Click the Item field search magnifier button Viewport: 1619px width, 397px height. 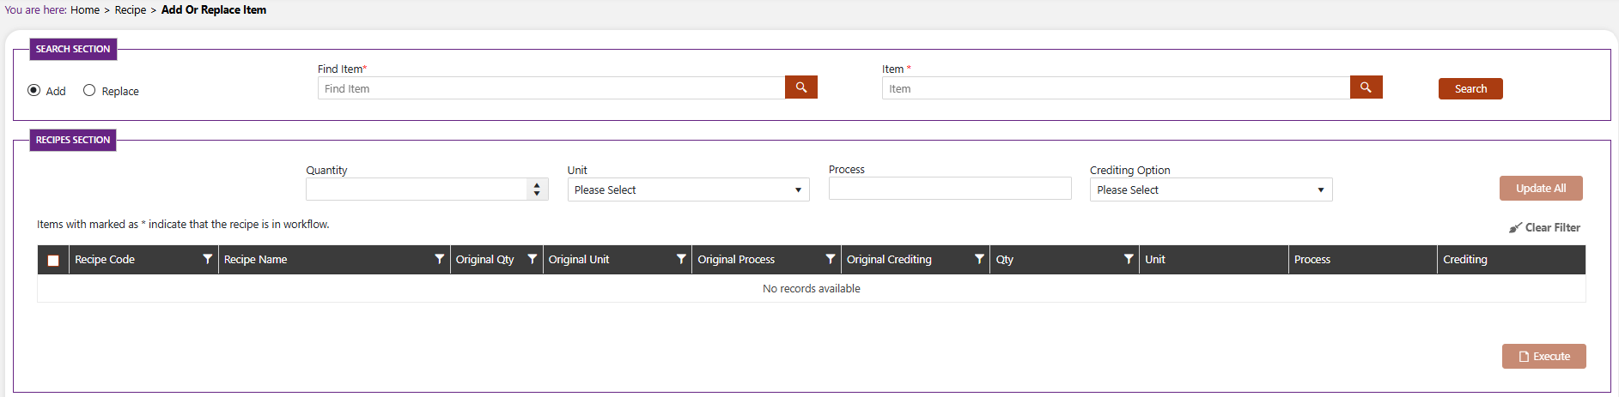point(1366,87)
